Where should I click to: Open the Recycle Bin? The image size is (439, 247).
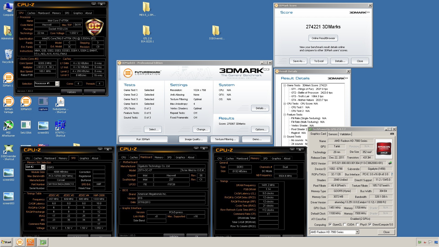[8, 56]
